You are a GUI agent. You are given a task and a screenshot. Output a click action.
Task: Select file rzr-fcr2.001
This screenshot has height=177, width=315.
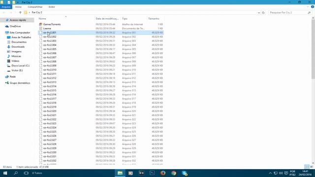pos(50,32)
